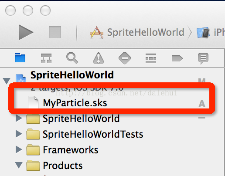Click the Xcode scheme app icon
Viewport: 225px width, 176px height.
(x=97, y=32)
